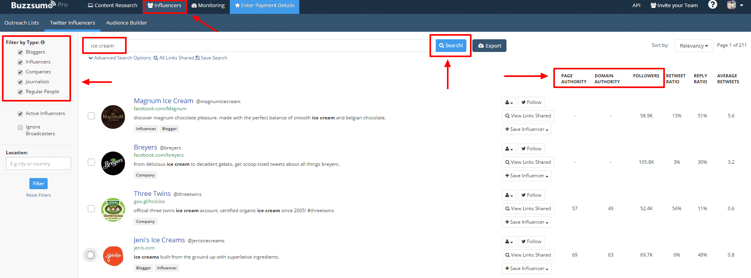Image resolution: width=751 pixels, height=278 pixels.
Task: Select the Breyers row checkbox
Action: [x=91, y=162]
